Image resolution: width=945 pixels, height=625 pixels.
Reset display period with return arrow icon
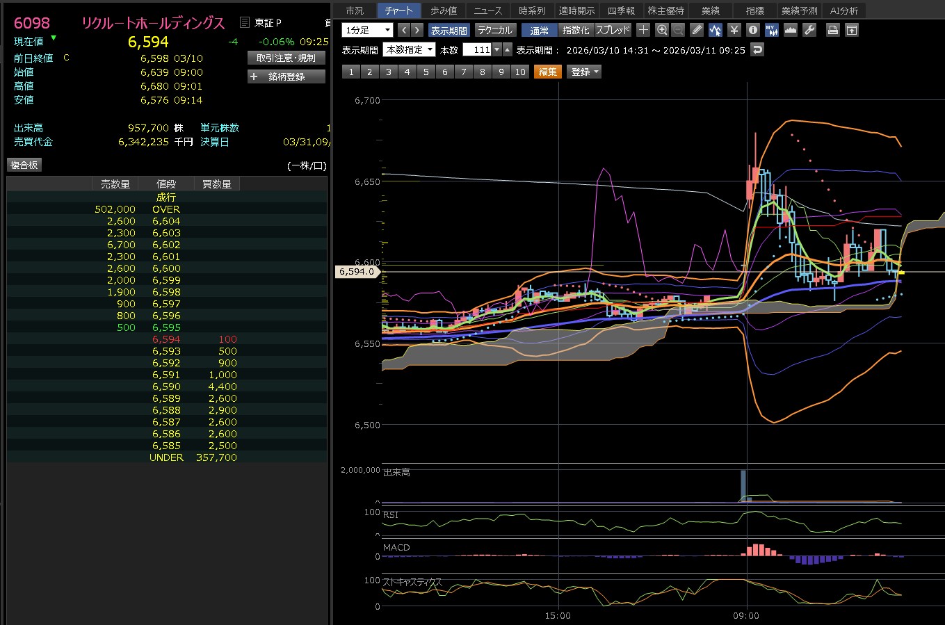click(757, 49)
